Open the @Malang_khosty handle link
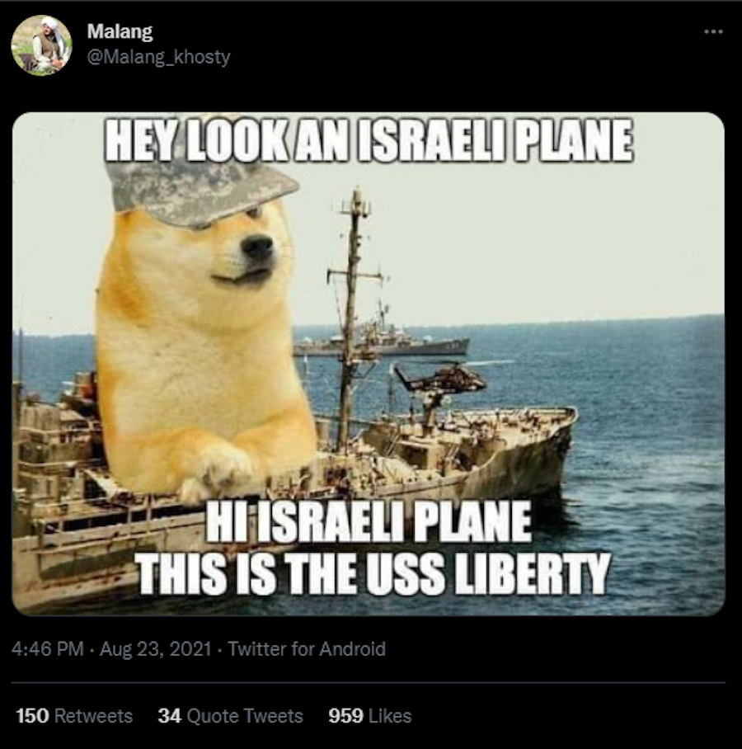The height and width of the screenshot is (749, 742). [158, 57]
